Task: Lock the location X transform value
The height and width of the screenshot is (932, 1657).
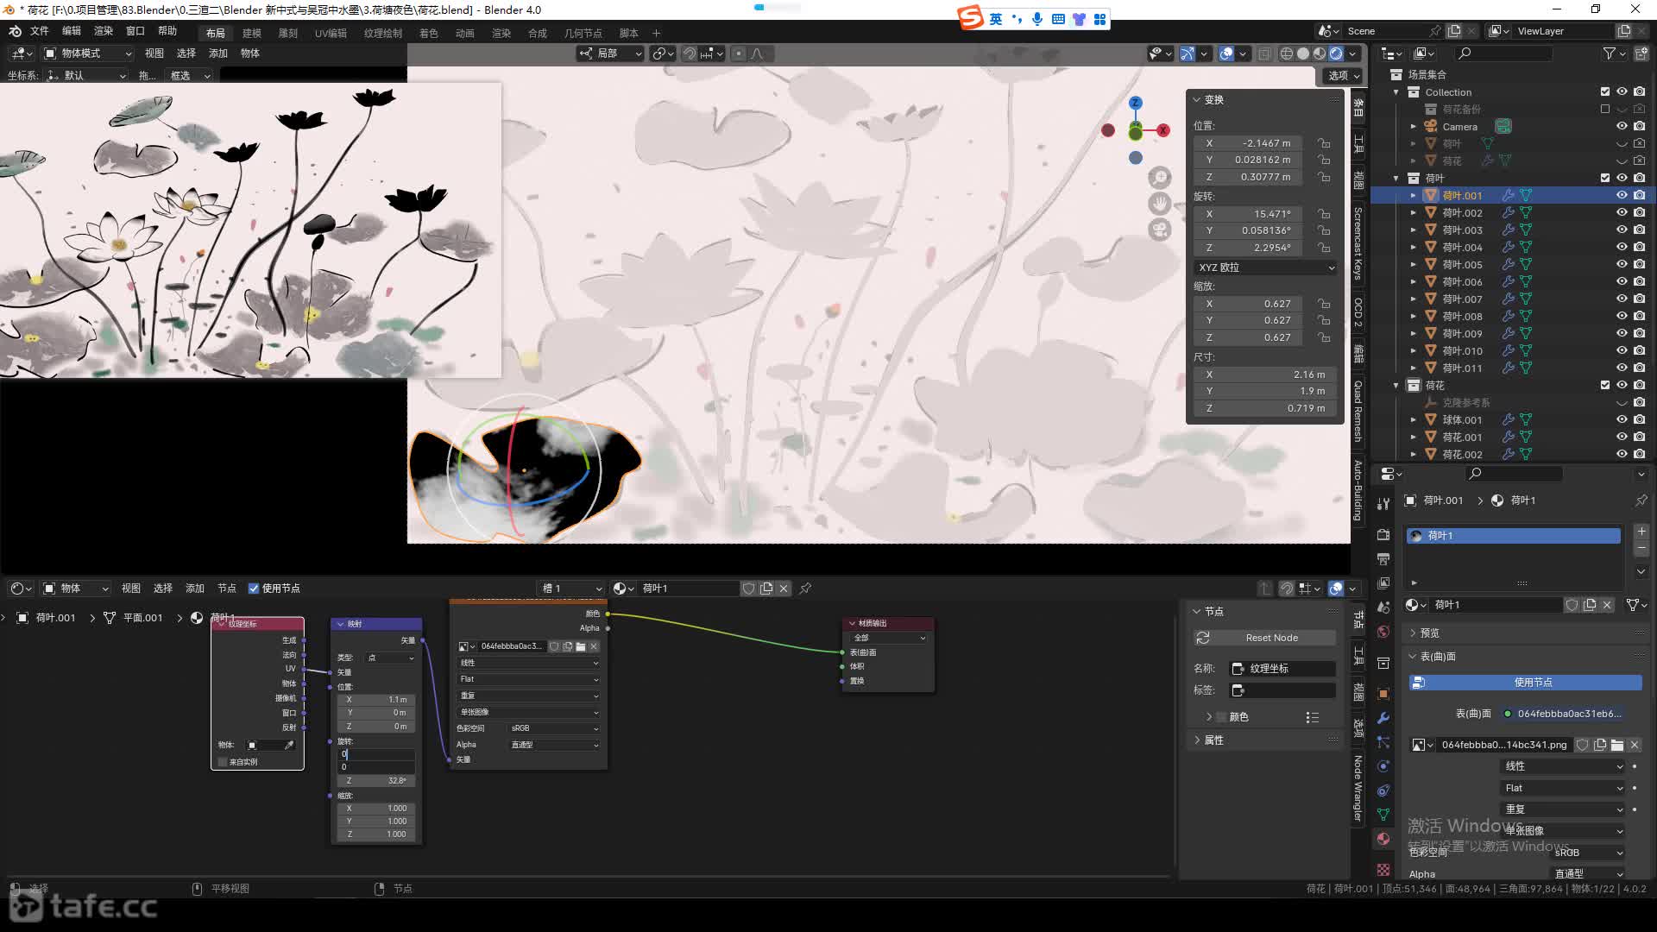Action: (1324, 143)
